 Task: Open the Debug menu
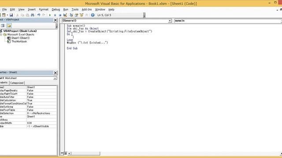[x=56, y=10]
